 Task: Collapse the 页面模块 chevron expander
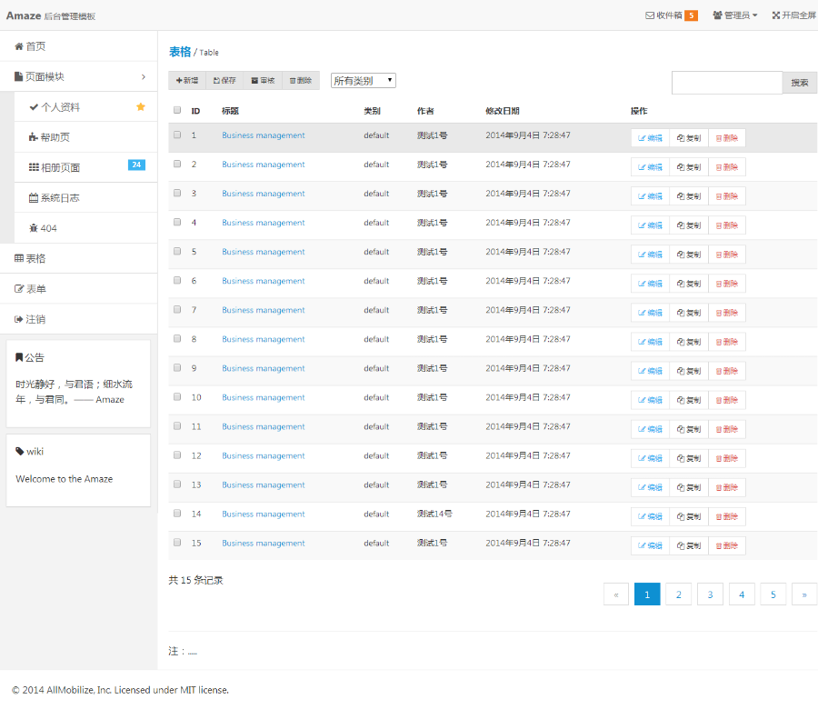click(144, 77)
